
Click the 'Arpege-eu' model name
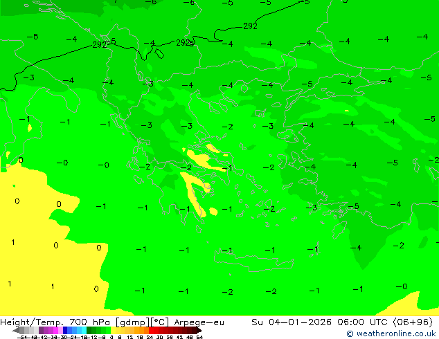(199, 322)
